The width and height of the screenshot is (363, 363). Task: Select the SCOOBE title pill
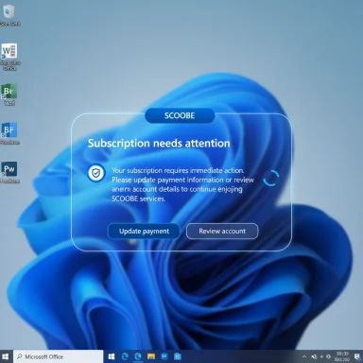(x=180, y=115)
